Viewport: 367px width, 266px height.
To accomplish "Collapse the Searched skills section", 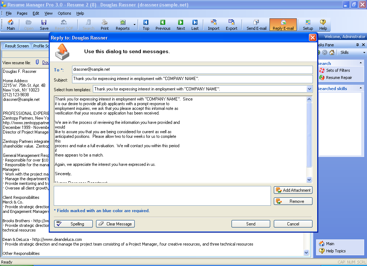I will pyautogui.click(x=361, y=88).
